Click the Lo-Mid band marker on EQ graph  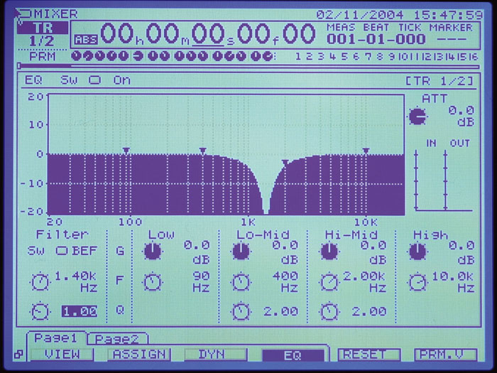click(202, 151)
